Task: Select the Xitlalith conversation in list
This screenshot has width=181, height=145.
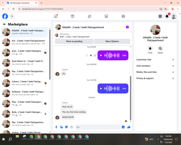Action: click(x=24, y=32)
